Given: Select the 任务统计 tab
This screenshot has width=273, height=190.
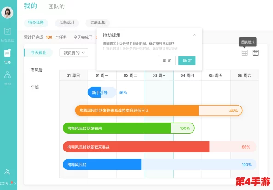Looking at the screenshot, I should [x=67, y=22].
